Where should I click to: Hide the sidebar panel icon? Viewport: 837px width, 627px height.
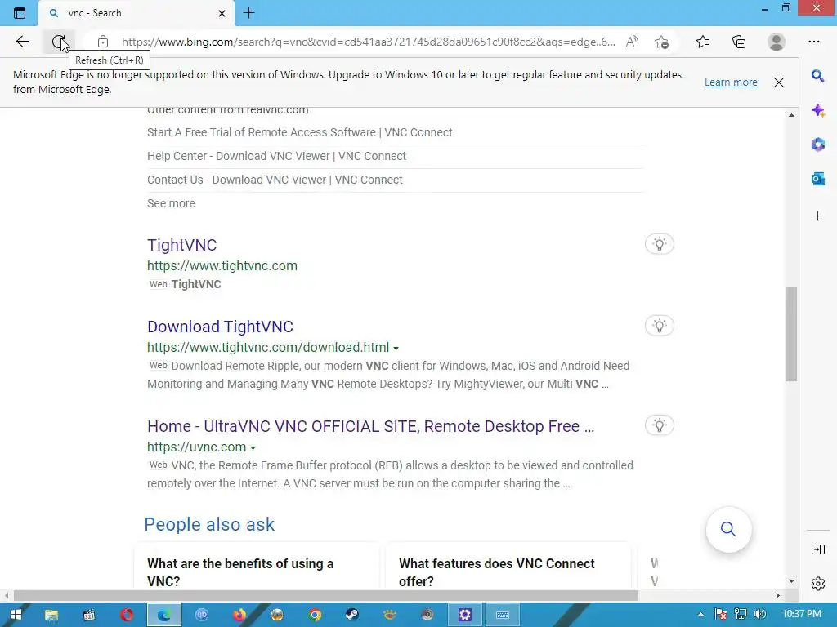pyautogui.click(x=817, y=549)
